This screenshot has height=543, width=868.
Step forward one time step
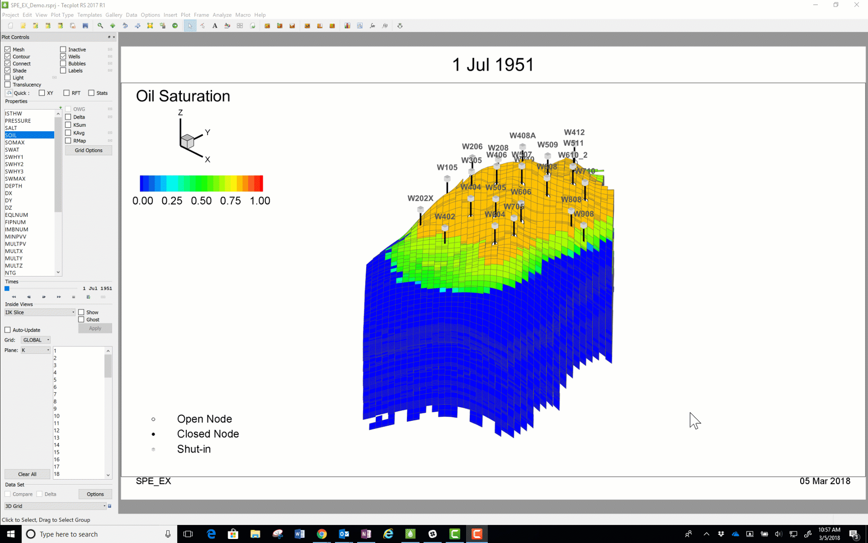point(44,297)
